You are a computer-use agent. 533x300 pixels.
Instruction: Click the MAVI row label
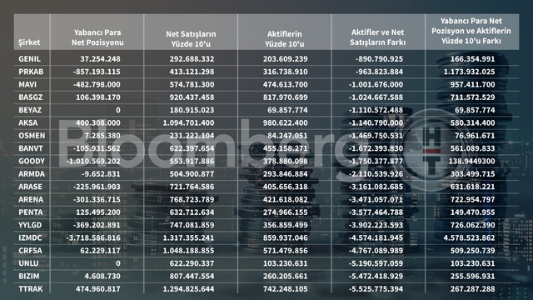tap(27, 84)
